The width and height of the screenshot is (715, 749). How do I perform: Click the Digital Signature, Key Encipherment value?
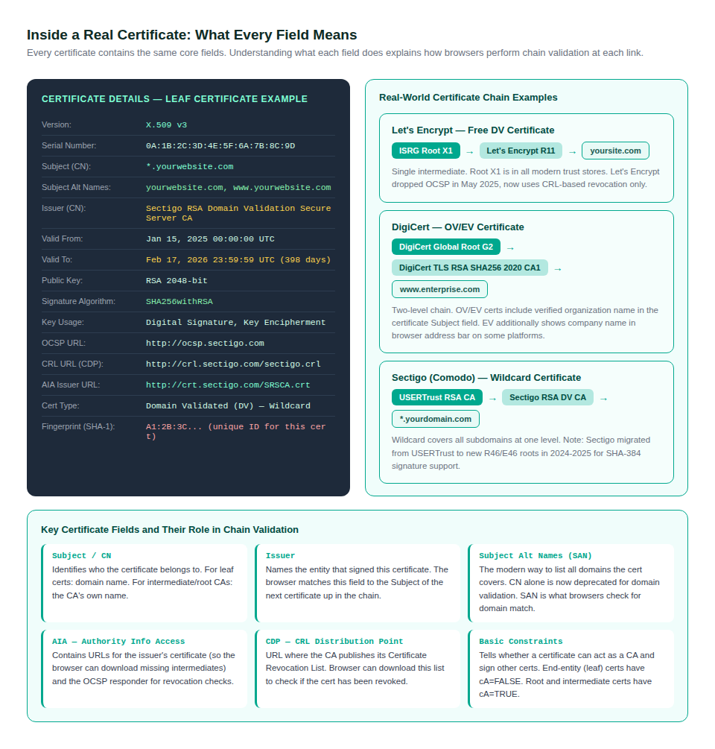(x=236, y=323)
